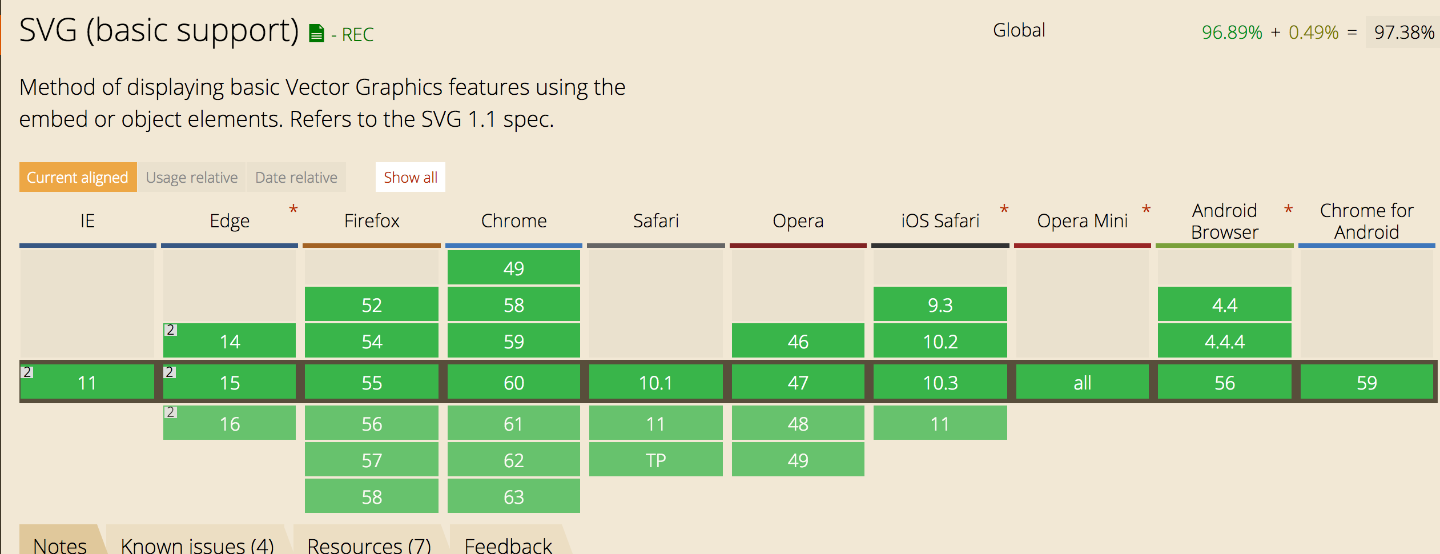Select the Current aligned view mode
The image size is (1440, 554).
click(x=78, y=177)
